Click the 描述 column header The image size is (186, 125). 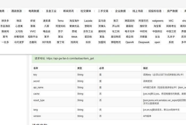coord(145,68)
